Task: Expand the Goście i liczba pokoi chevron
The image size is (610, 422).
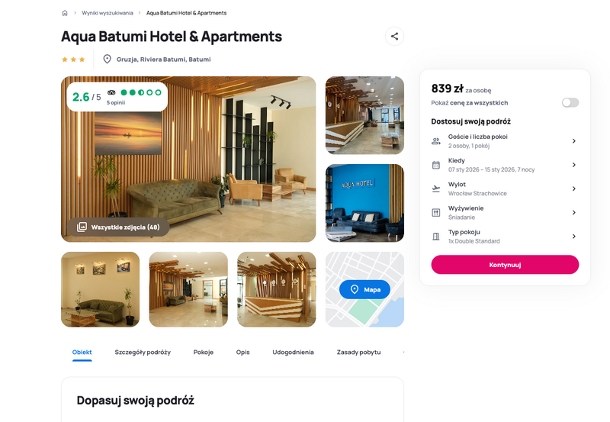Action: tap(574, 141)
